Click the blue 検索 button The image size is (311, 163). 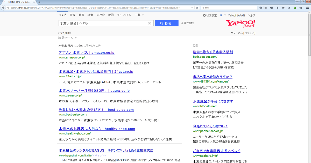point(167,23)
